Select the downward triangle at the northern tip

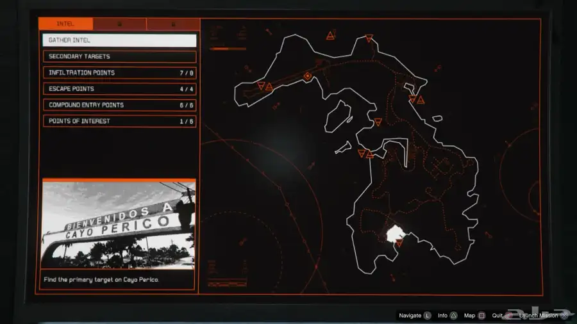[x=369, y=38]
